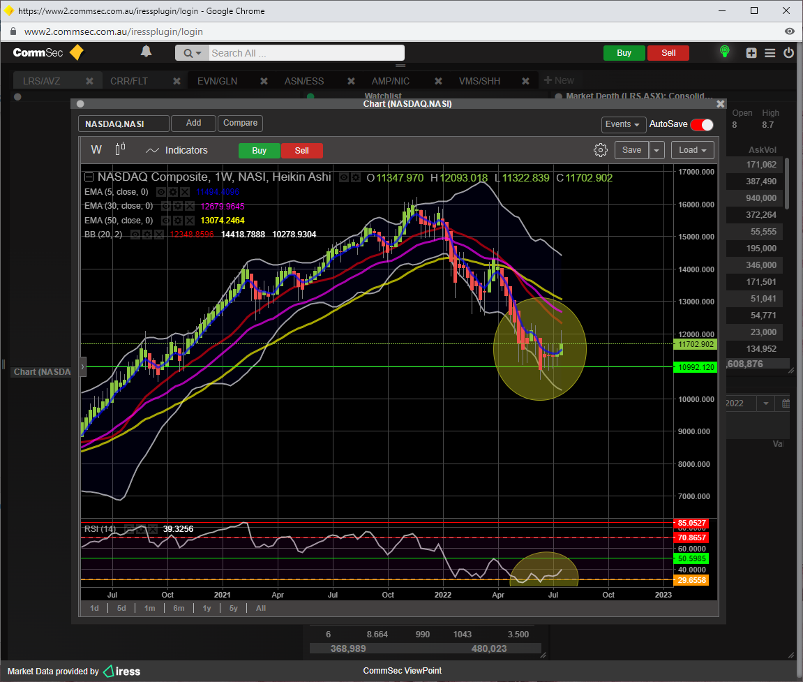
Task: Open settings for EMA 30 indicator
Action: click(178, 207)
